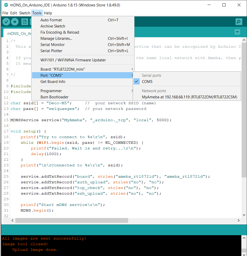This screenshot has height=256, width=247.
Task: Open the tab options dropdown arrow
Action: (238, 32)
